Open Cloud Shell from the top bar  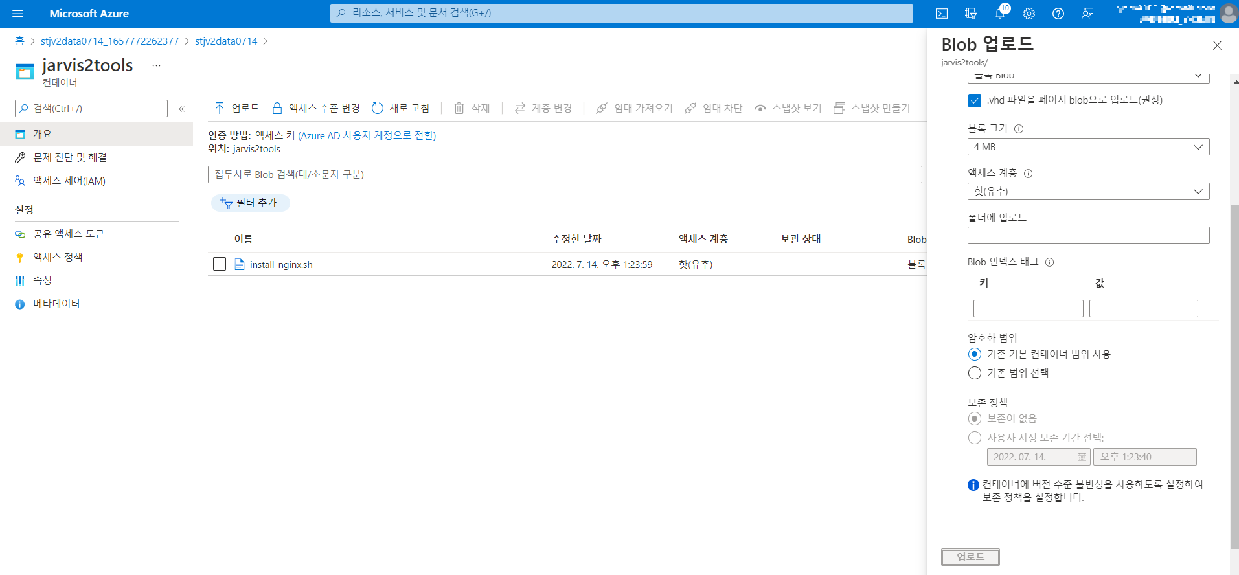pyautogui.click(x=942, y=14)
